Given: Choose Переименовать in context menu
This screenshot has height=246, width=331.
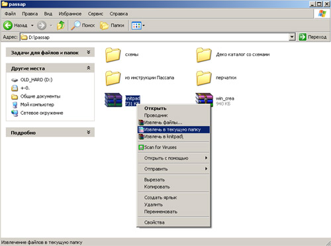Looking at the screenshot, I should click(173, 212).
